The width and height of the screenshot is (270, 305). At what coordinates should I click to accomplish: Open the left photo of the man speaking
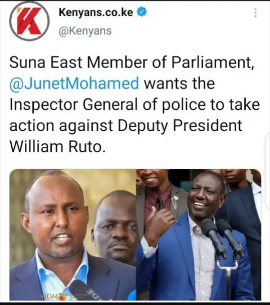point(73,235)
